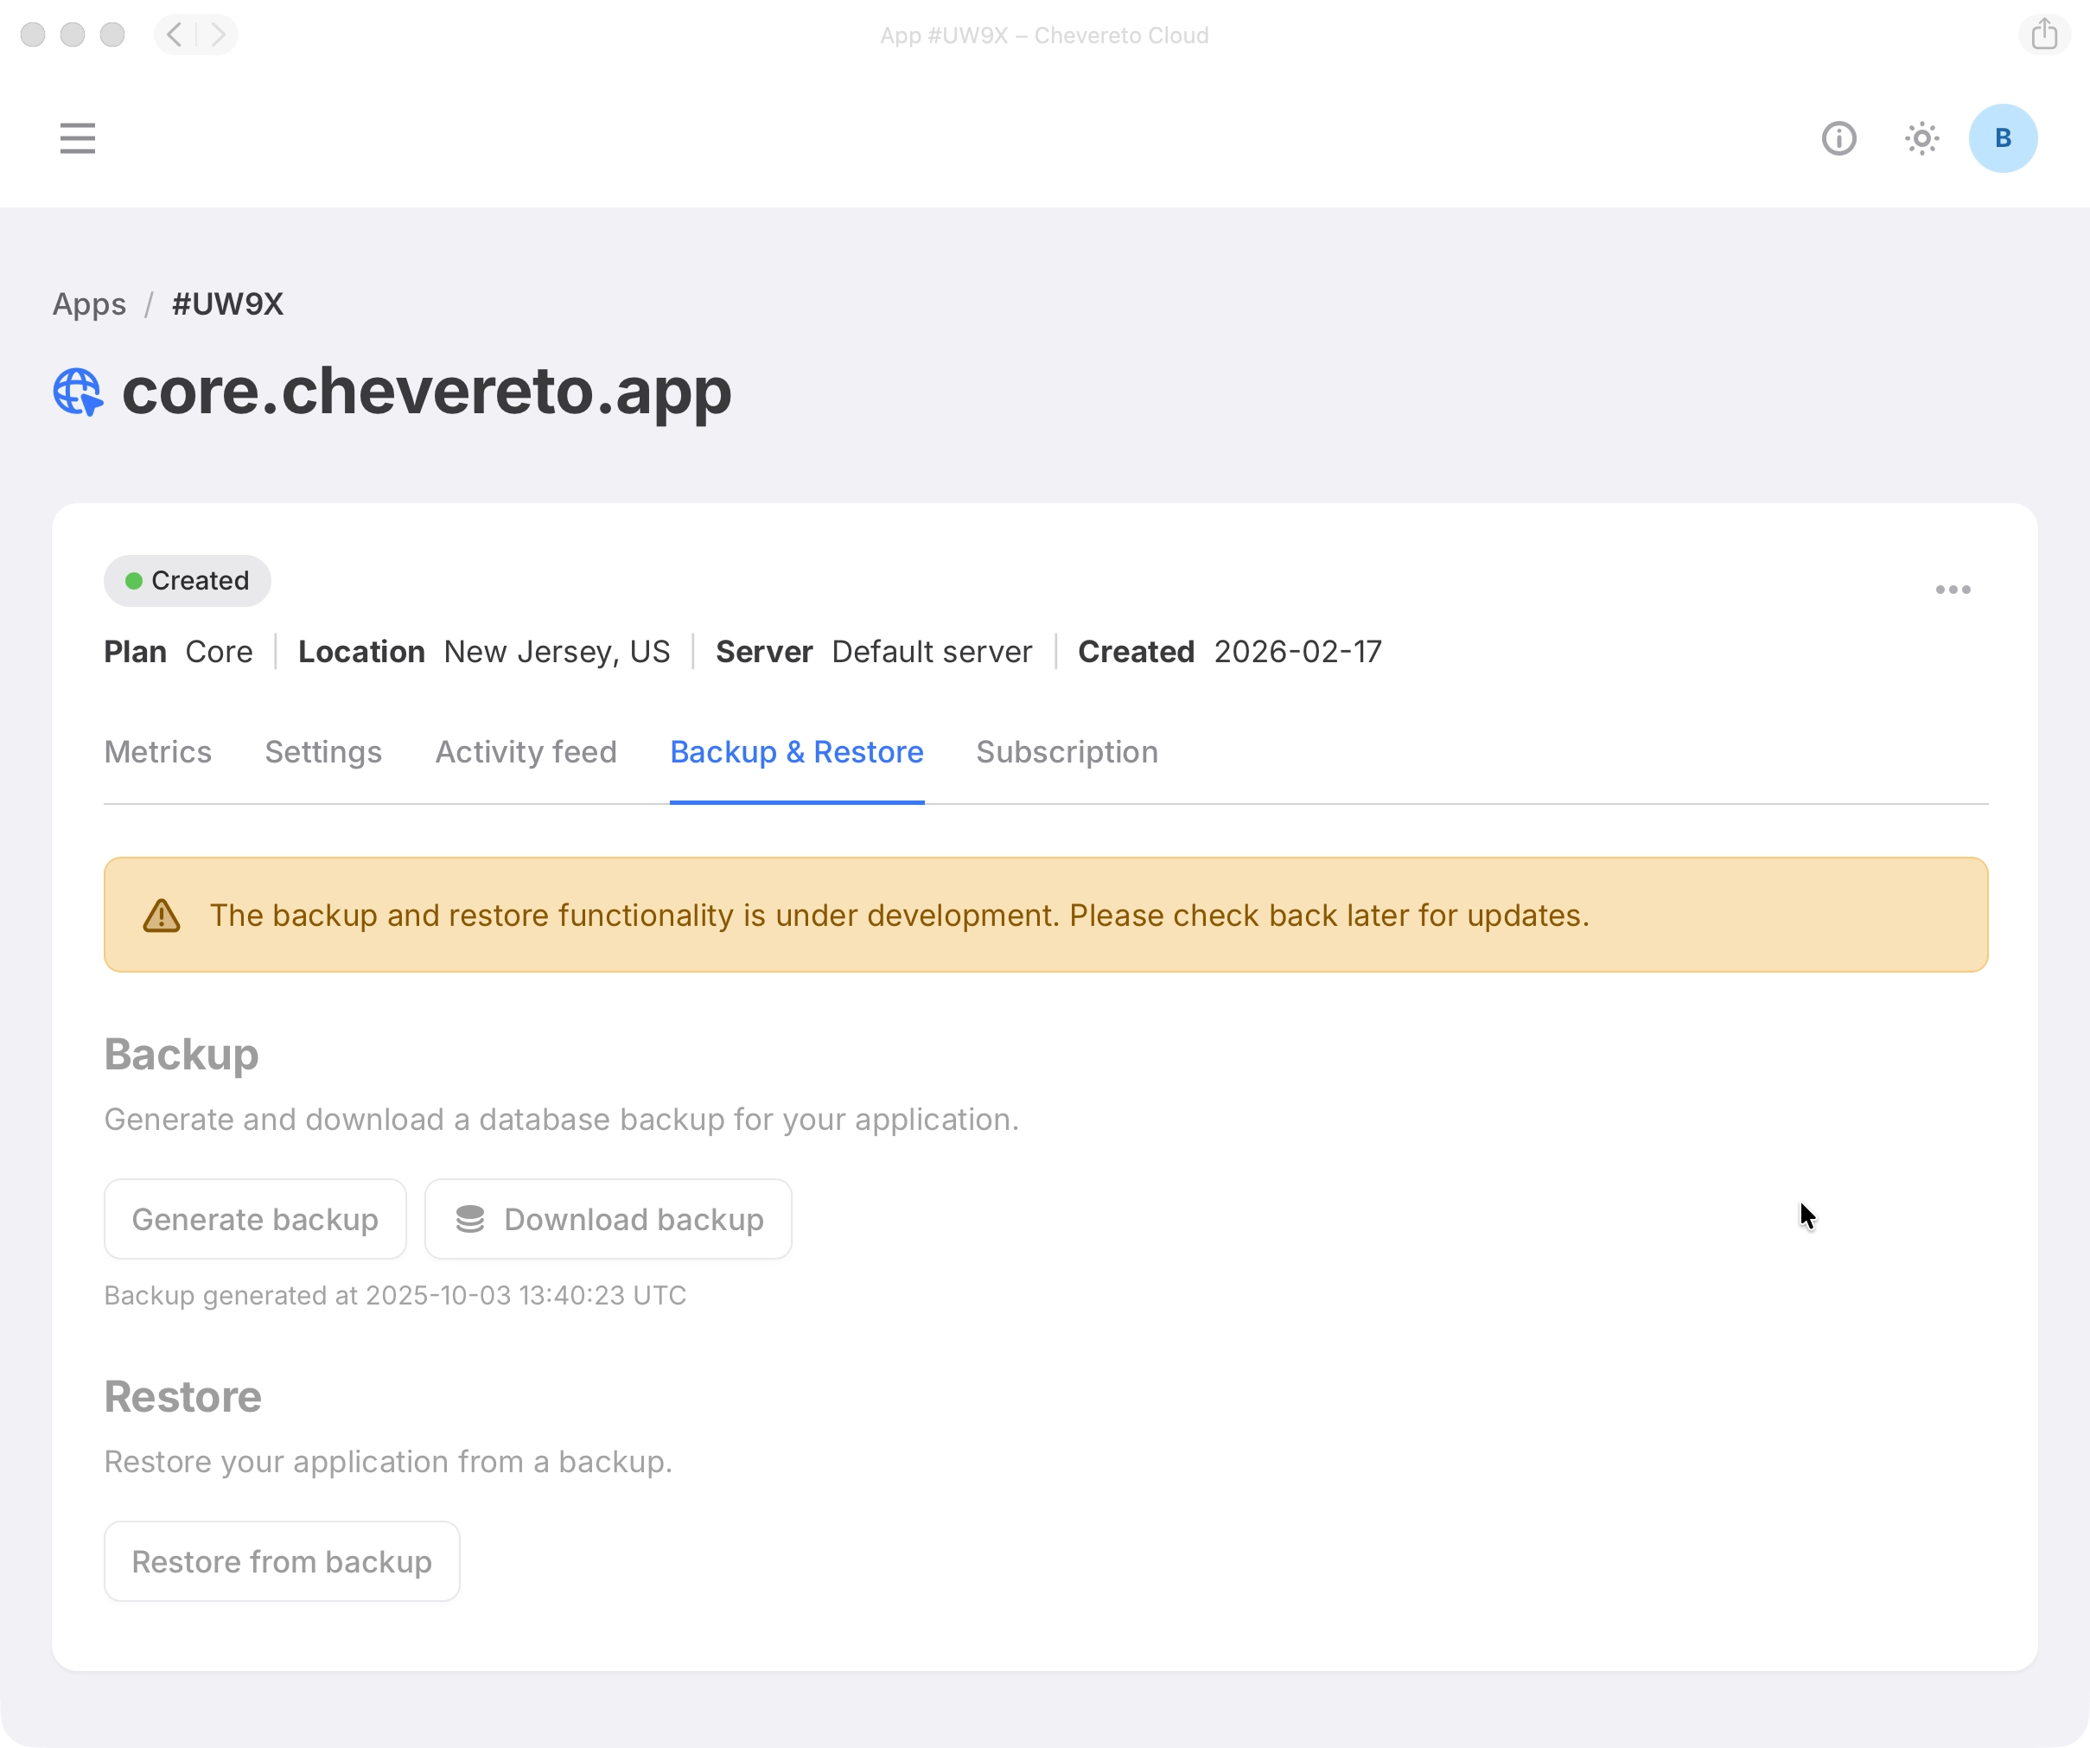Click the red close window button

click(x=33, y=35)
